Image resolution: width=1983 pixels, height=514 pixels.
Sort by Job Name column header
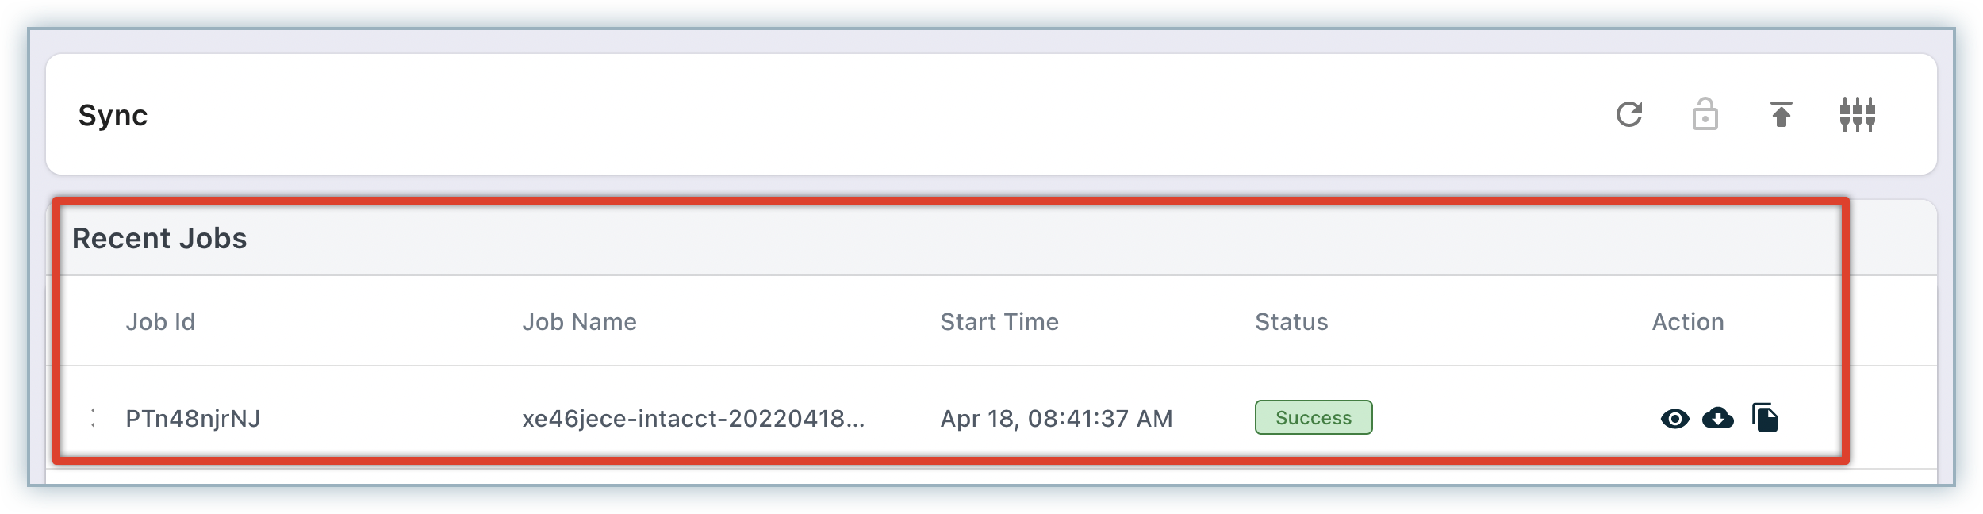(x=579, y=322)
